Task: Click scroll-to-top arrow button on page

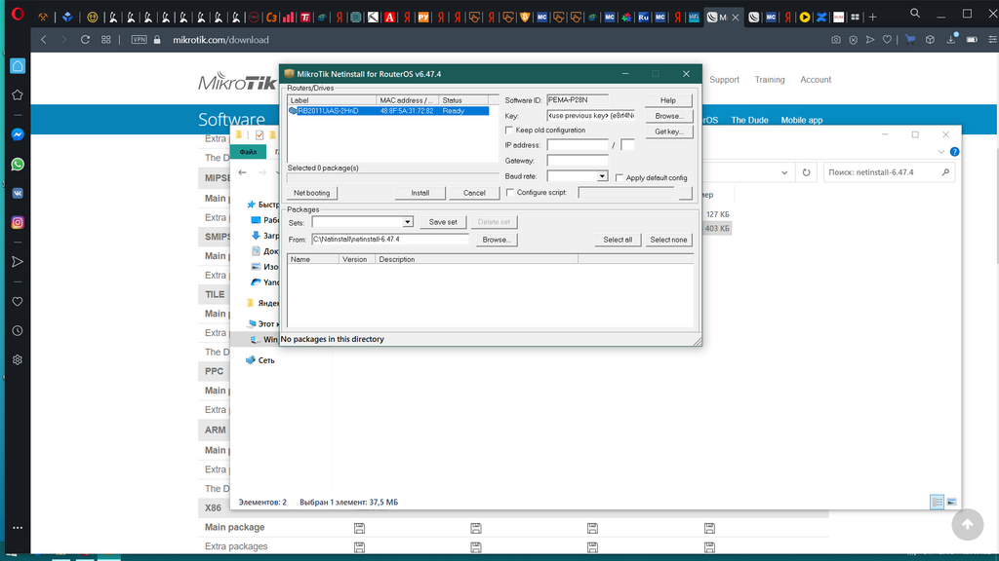Action: tap(967, 524)
